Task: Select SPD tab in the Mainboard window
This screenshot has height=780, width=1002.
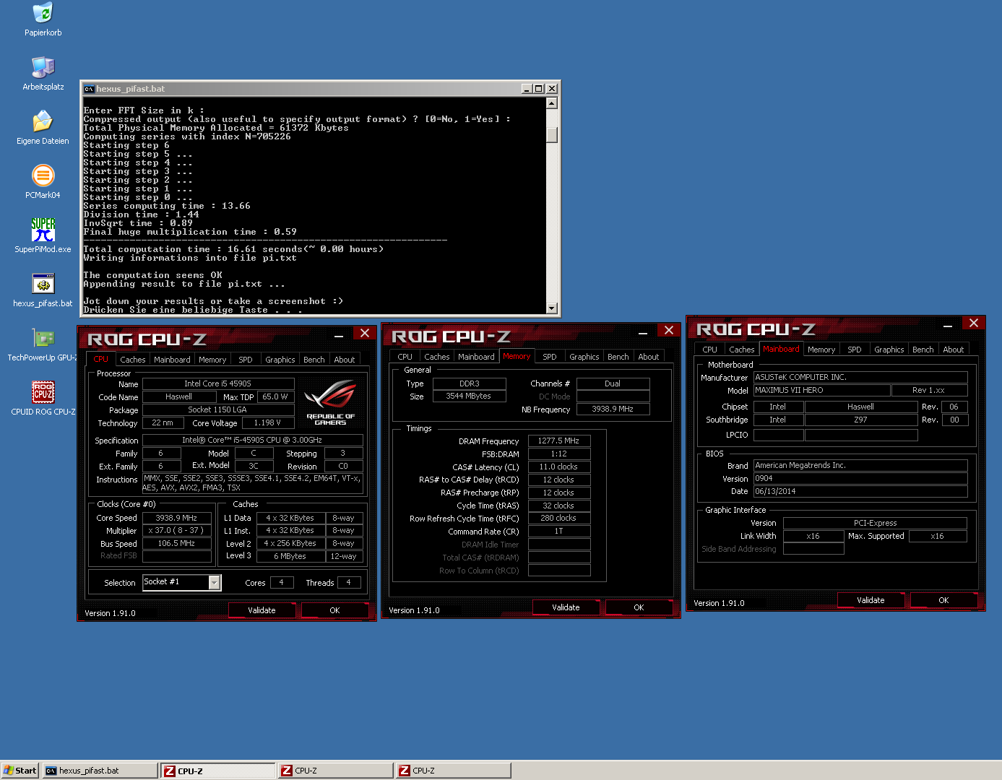Action: coord(855,350)
